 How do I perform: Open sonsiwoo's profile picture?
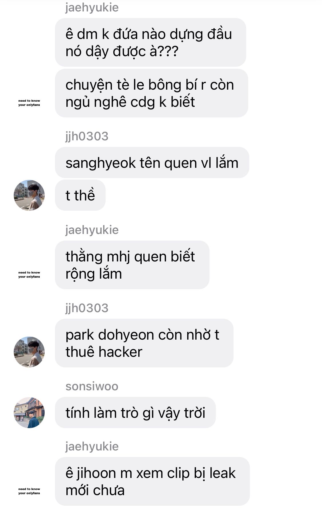[x=29, y=413]
